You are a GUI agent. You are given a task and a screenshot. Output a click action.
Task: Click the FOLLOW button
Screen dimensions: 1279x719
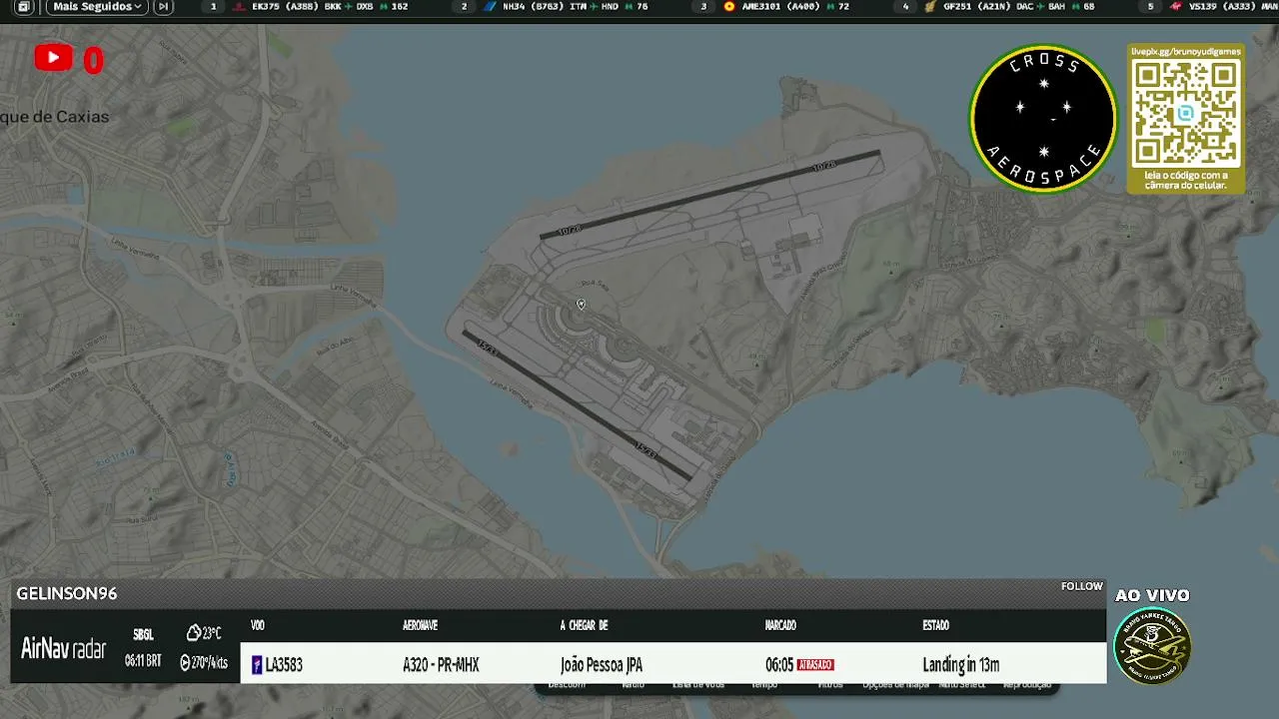coord(1082,586)
